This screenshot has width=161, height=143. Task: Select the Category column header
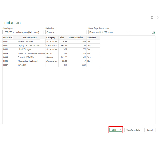coord(52,38)
